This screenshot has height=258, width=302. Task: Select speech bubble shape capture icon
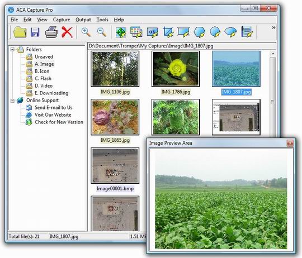(230, 32)
